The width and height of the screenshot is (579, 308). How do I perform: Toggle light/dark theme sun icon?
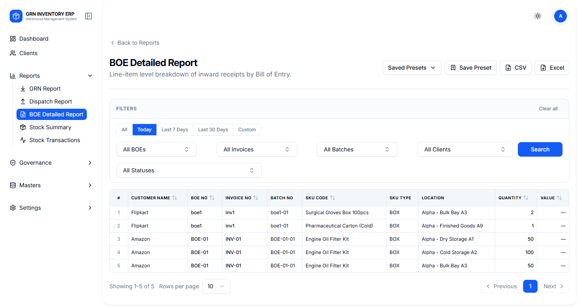[x=538, y=16]
